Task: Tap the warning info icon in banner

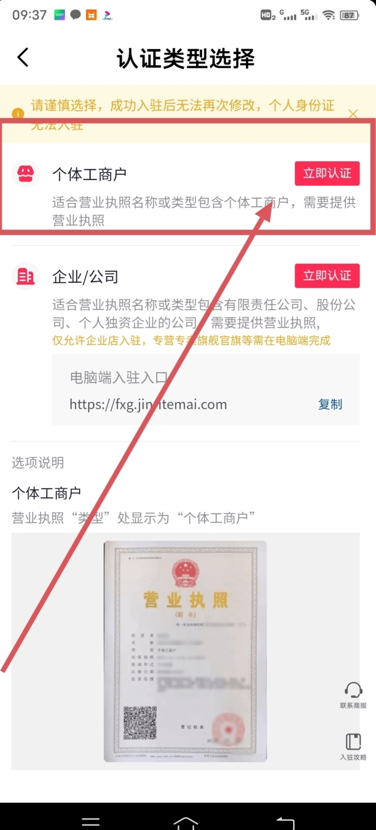Action: coord(19,114)
